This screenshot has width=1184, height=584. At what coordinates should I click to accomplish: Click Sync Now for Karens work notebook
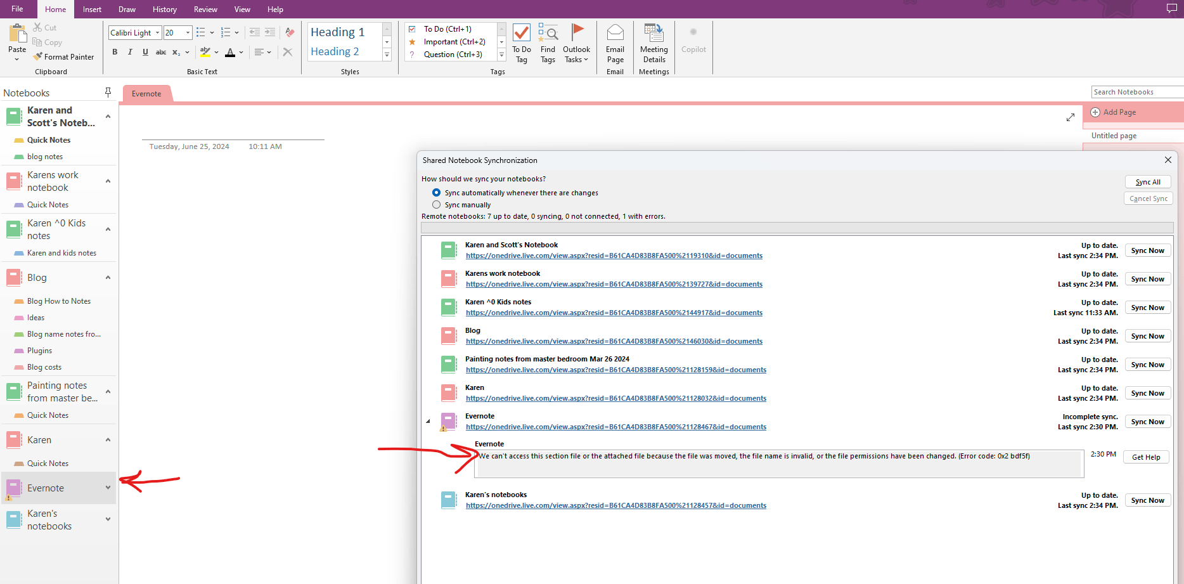pyautogui.click(x=1147, y=279)
